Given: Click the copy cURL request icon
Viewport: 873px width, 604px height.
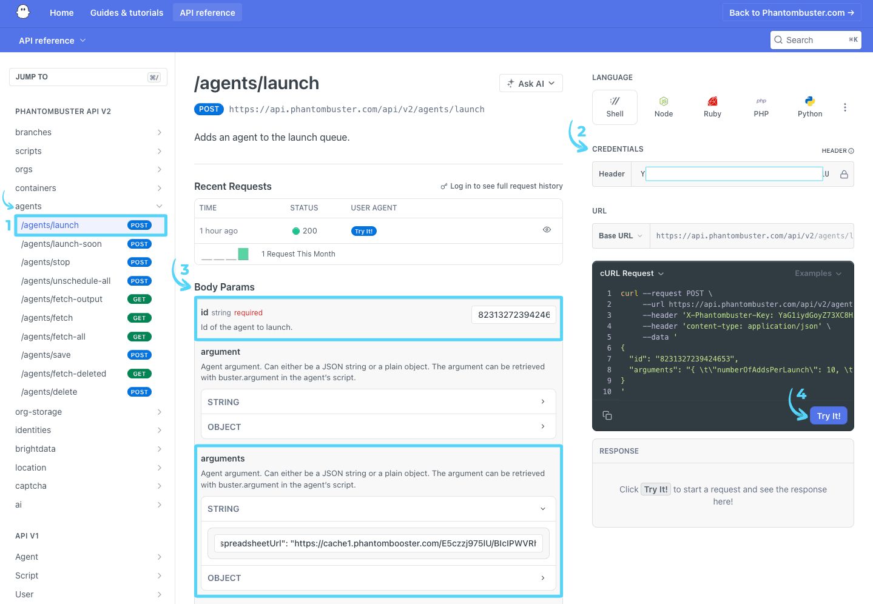Looking at the screenshot, I should click(607, 415).
